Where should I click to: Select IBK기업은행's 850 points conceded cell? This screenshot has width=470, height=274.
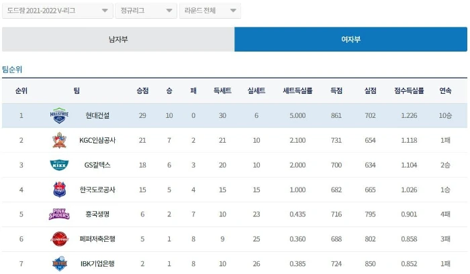point(370,263)
